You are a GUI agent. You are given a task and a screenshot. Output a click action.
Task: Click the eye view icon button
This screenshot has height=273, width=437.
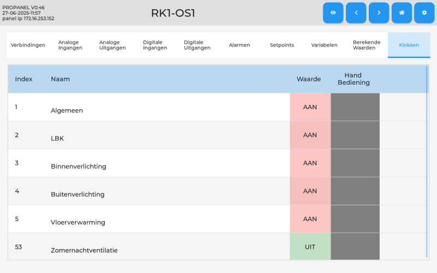(x=333, y=13)
